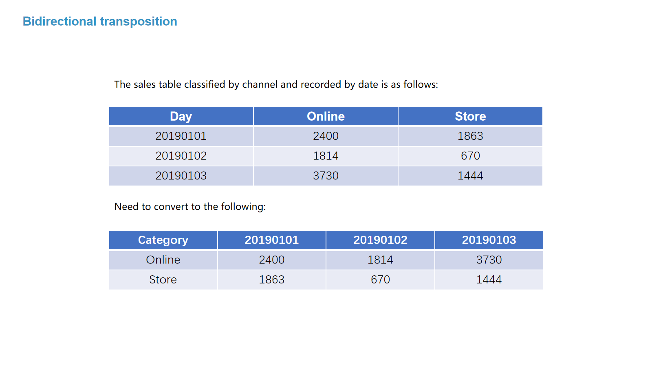Select the 'Store' column header in first table
Screen dimensions: 652x367
(x=470, y=116)
